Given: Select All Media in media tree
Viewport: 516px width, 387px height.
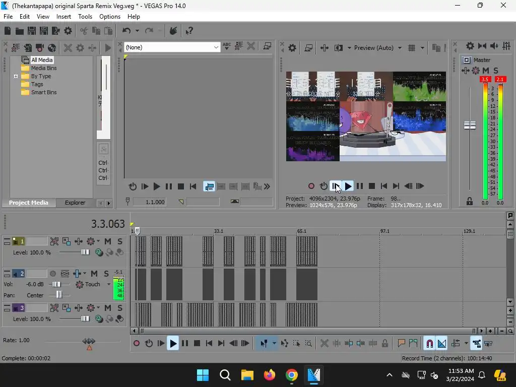Looking at the screenshot, I should tap(41, 60).
